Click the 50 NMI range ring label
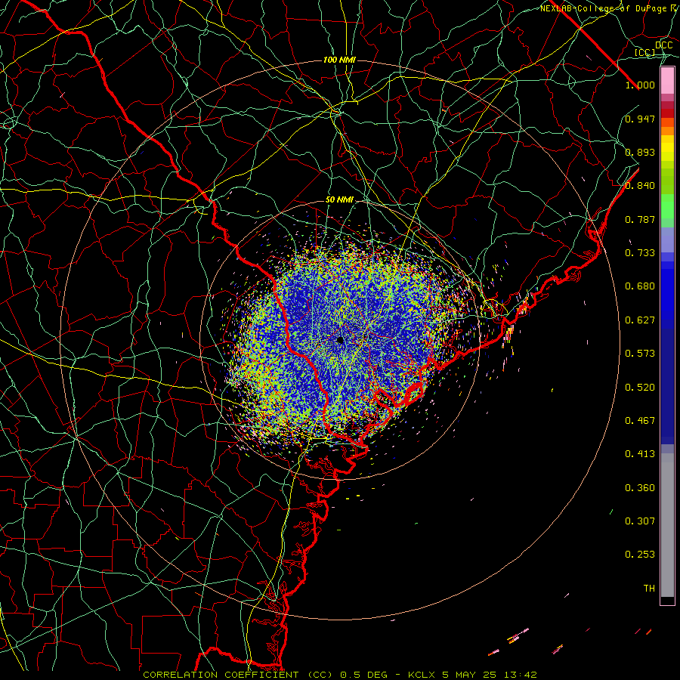This screenshot has width=680, height=680. 339,200
